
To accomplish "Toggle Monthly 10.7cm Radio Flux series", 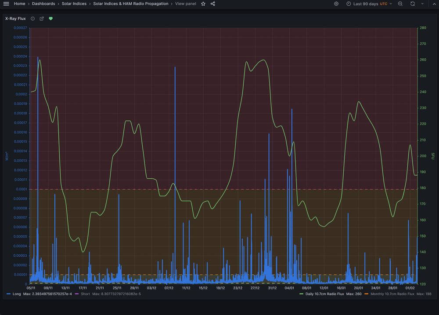I will coord(392,294).
